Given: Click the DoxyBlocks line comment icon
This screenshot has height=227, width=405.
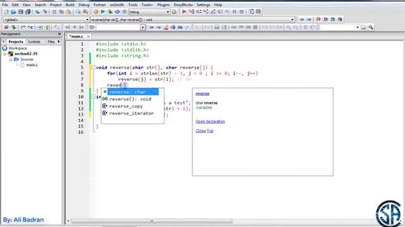Looking at the screenshot, I should (30, 27).
